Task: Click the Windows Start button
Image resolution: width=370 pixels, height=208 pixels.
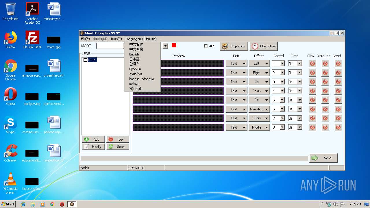Action: click(8, 204)
